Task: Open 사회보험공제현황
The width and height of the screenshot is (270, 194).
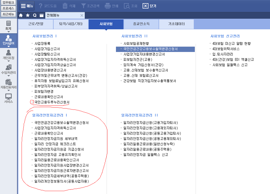Action: 136,43
